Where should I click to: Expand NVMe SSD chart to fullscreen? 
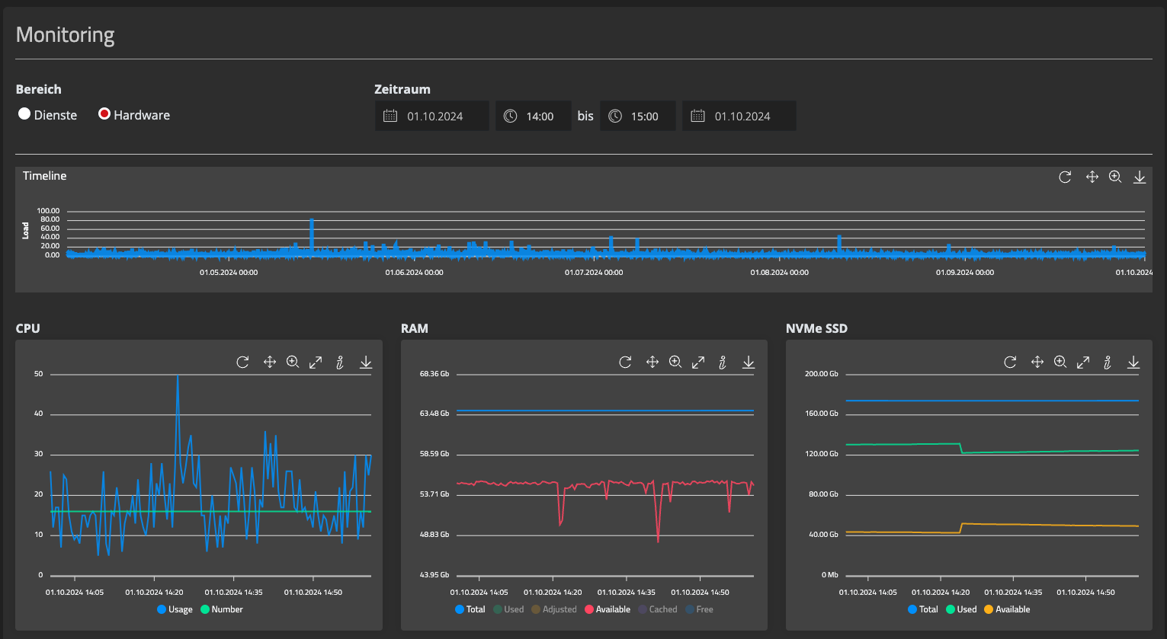click(x=1083, y=363)
